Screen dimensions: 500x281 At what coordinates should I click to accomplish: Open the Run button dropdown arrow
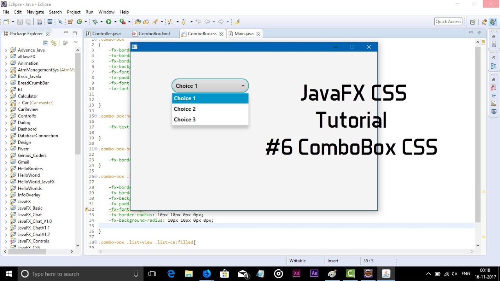[x=115, y=22]
